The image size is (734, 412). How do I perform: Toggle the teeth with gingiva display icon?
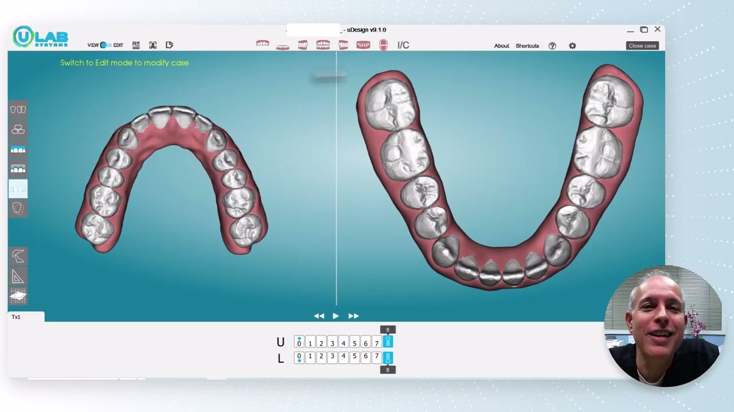[18, 169]
